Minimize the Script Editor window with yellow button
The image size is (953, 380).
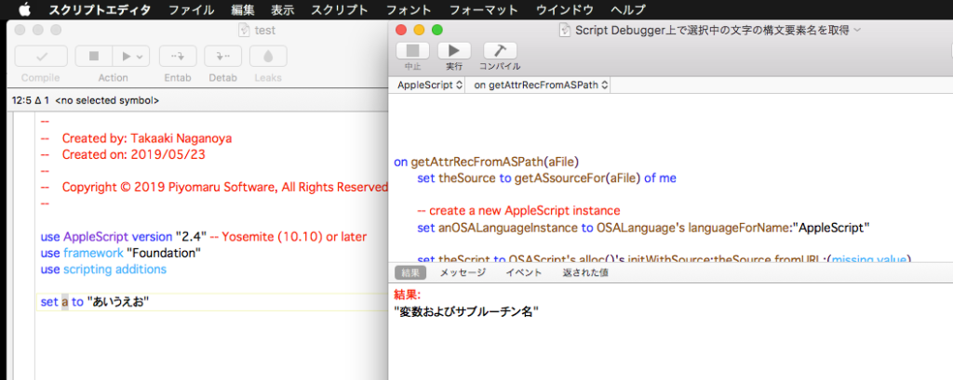(420, 30)
